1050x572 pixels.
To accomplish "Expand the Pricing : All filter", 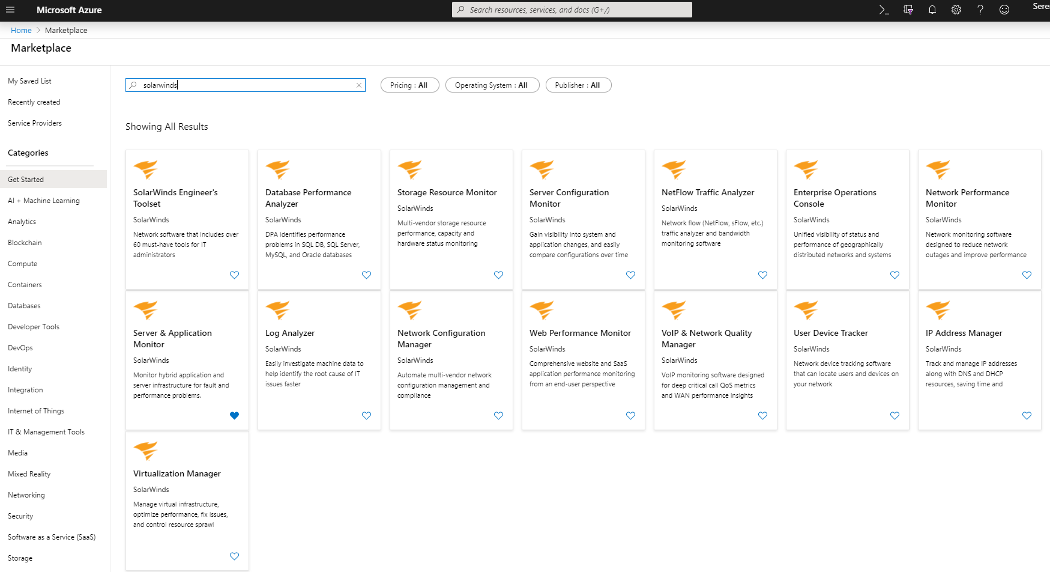I will point(409,85).
